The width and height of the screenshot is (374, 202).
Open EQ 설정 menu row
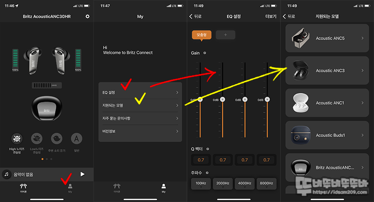pos(140,92)
